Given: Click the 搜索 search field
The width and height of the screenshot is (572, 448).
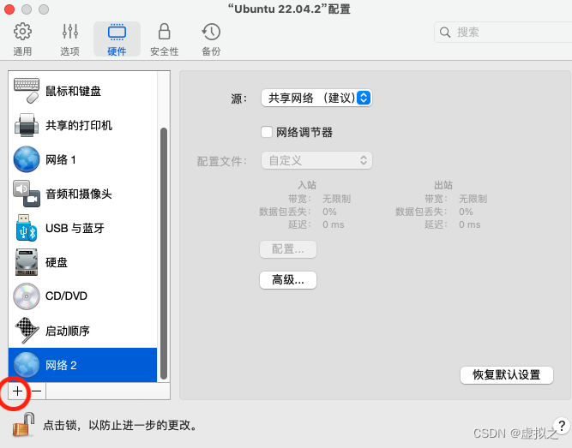Looking at the screenshot, I should pyautogui.click(x=503, y=32).
